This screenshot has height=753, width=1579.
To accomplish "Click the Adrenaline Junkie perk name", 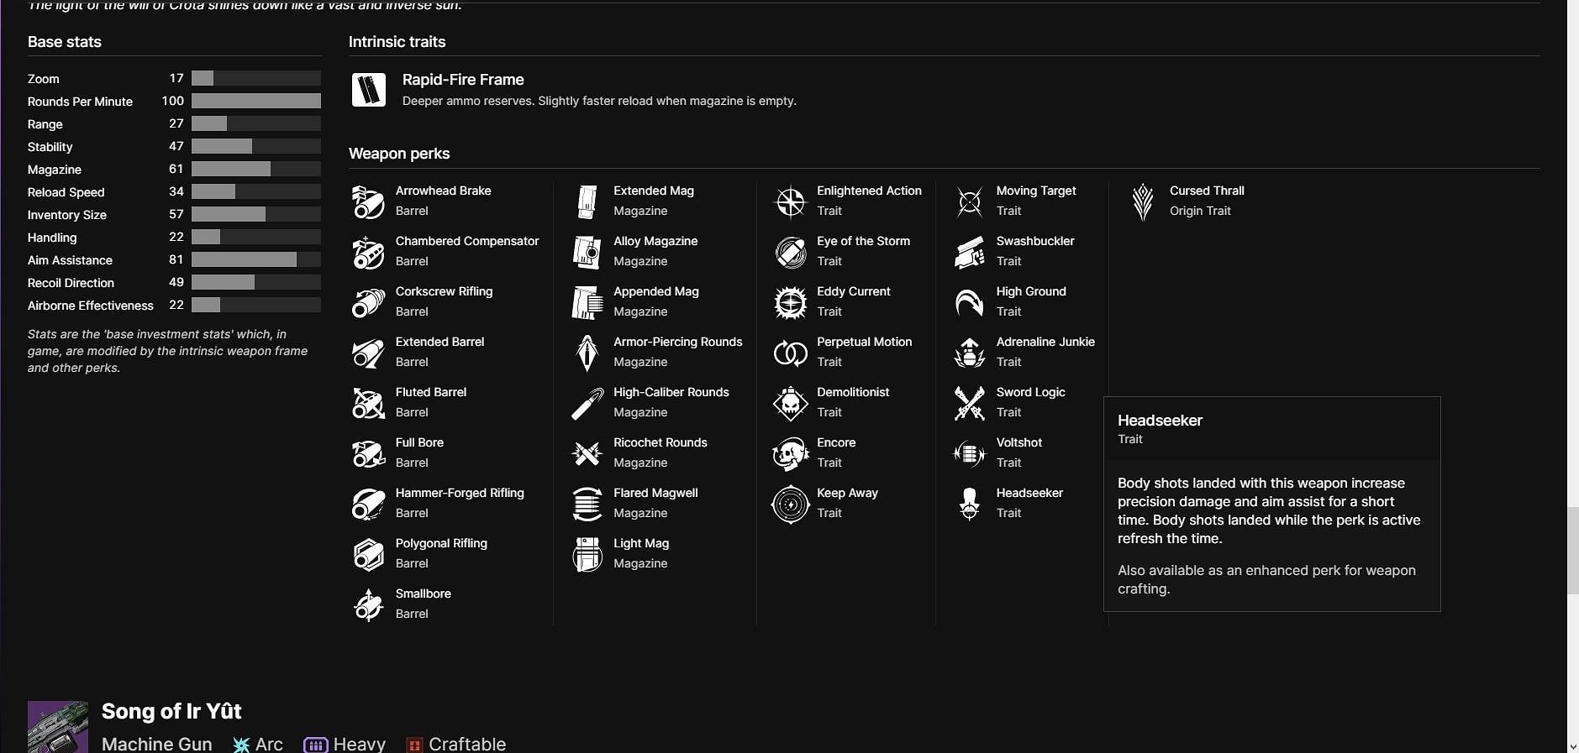I will click(x=1045, y=342).
